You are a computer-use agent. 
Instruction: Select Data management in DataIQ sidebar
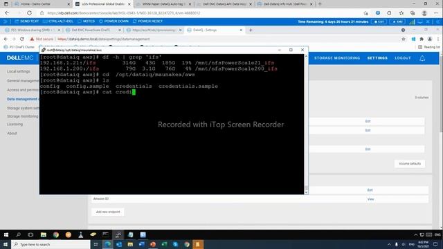pyautogui.click(x=22, y=99)
